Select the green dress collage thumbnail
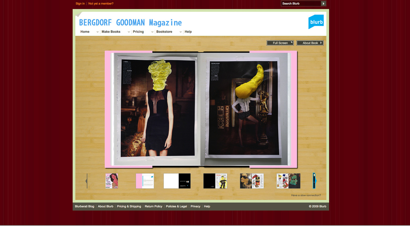The image size is (410, 226). (x=288, y=181)
